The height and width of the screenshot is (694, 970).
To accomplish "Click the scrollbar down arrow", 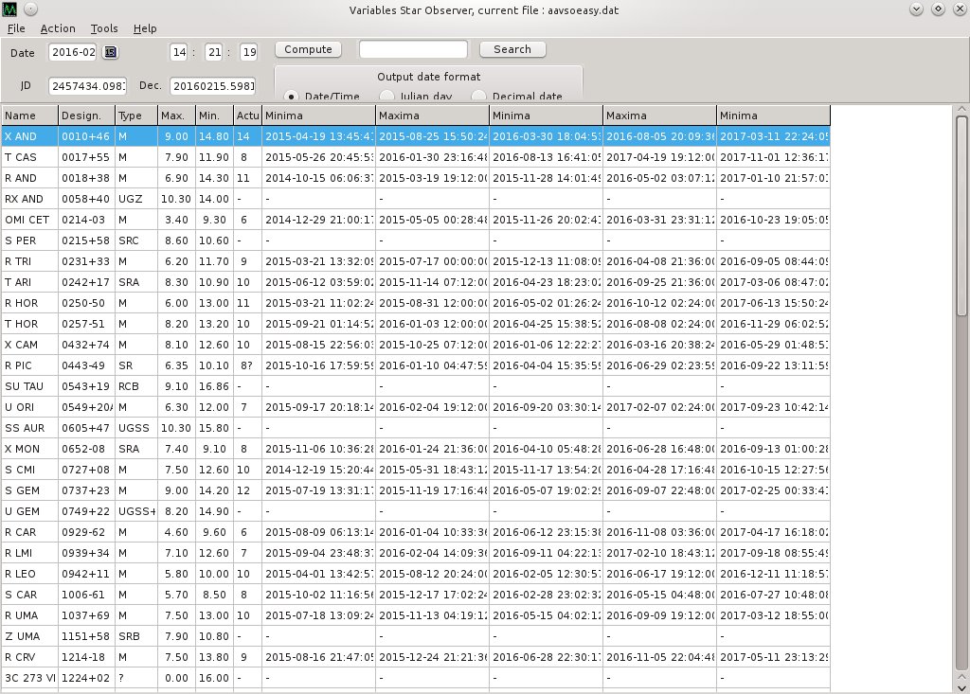I will point(961,687).
